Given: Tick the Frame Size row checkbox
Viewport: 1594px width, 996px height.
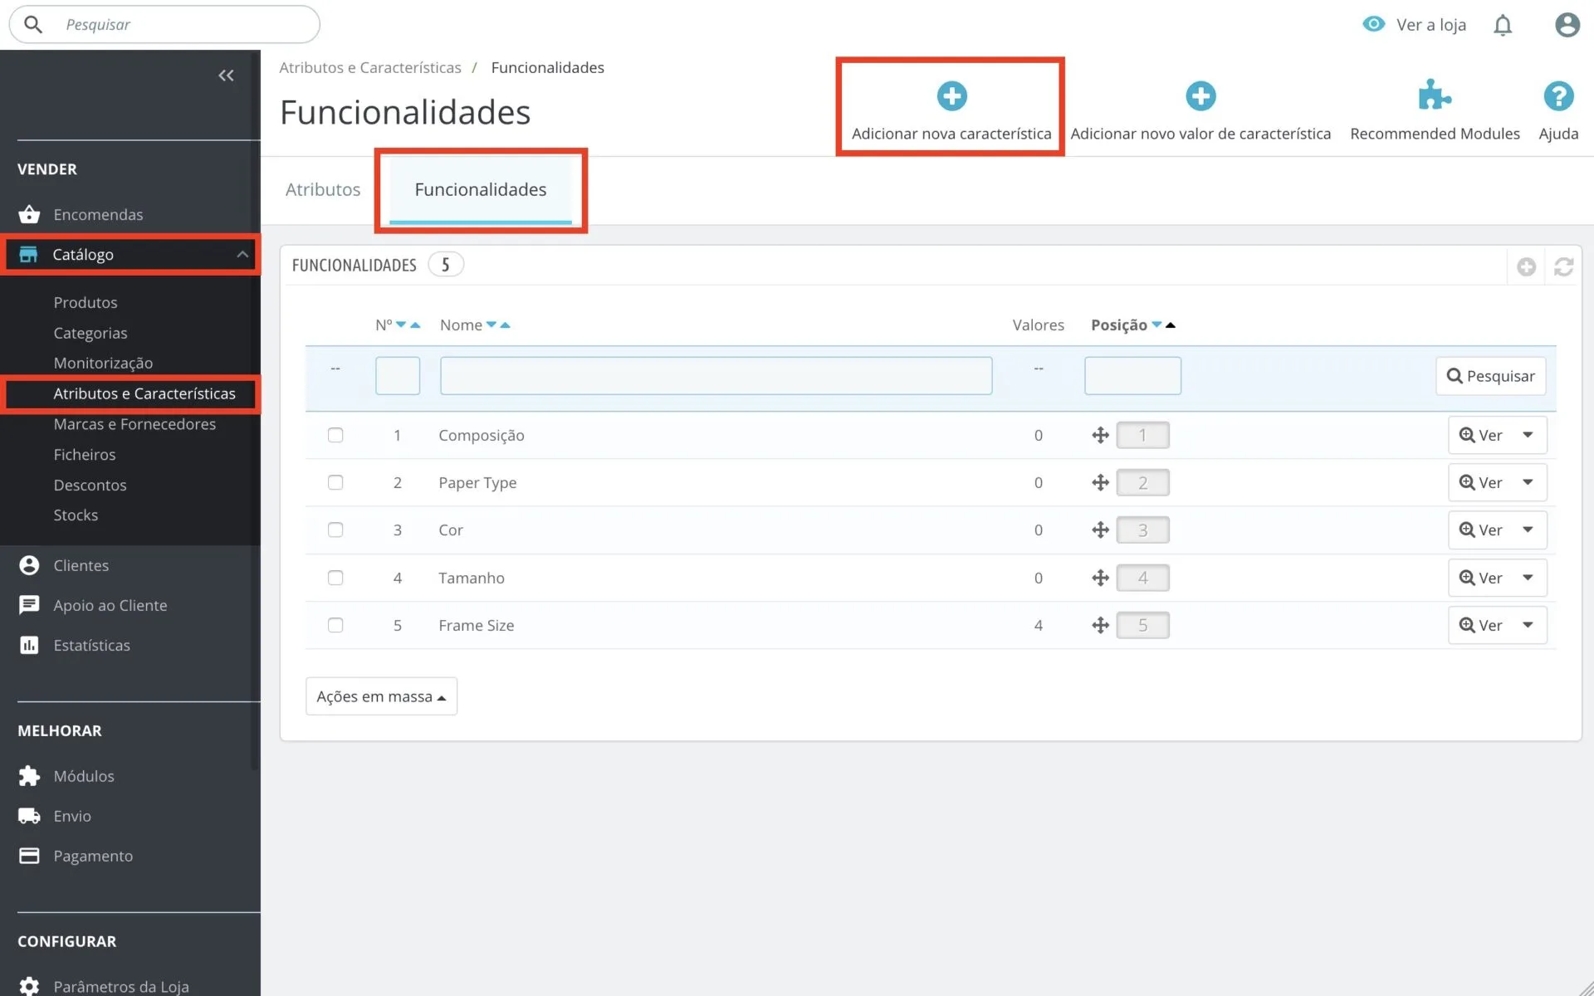Looking at the screenshot, I should click(335, 625).
